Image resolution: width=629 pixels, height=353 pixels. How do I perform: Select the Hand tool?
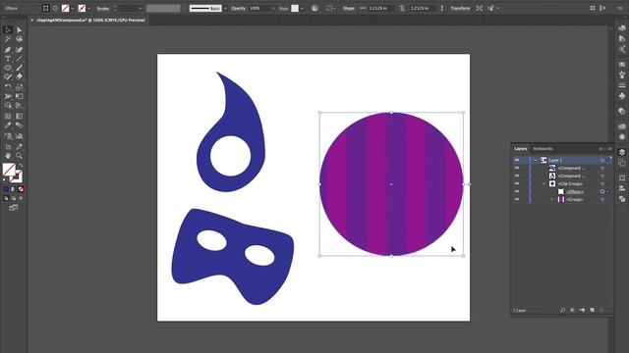tap(8, 156)
